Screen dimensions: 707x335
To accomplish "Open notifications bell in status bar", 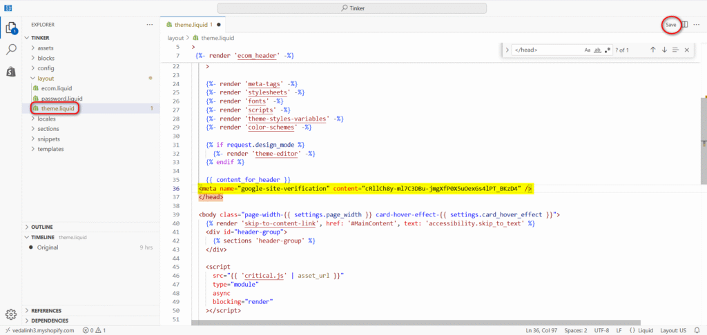I will point(697,330).
